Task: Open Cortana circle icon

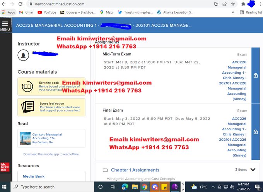Action: (101, 187)
